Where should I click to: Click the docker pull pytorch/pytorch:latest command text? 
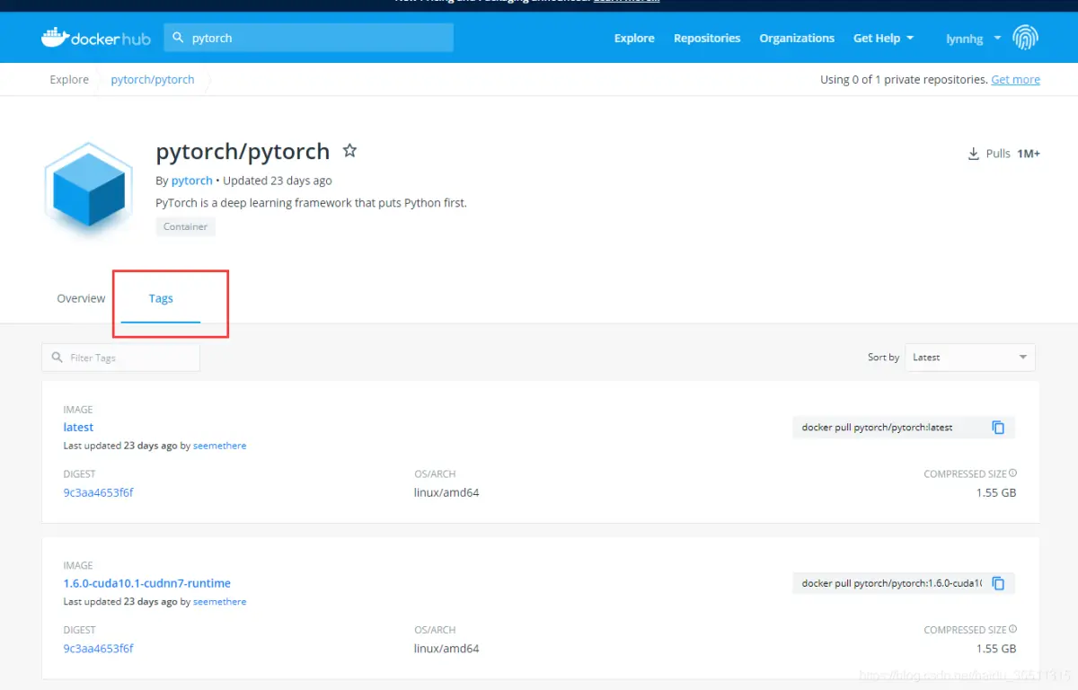[877, 428]
